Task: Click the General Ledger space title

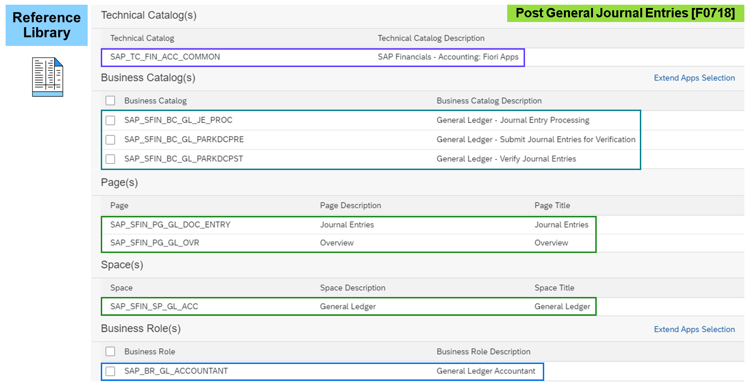Action: [562, 306]
